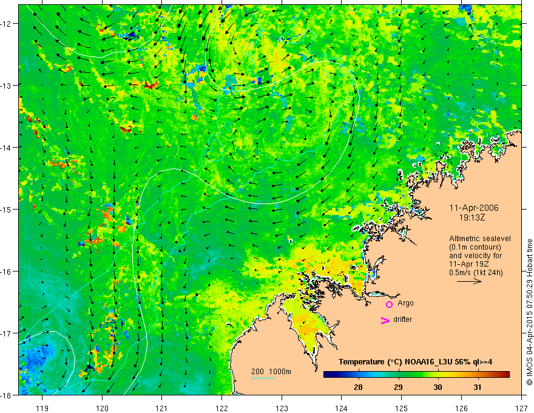534x413 pixels.
Task: Click the colorbar value '31'
Action: point(478,387)
